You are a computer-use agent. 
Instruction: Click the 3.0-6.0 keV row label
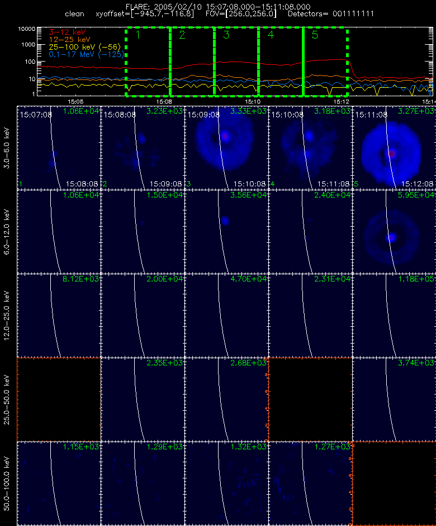point(7,148)
